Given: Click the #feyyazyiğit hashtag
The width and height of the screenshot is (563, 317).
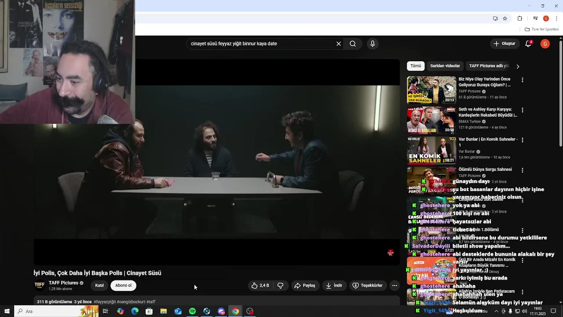Looking at the screenshot, I should [105, 302].
